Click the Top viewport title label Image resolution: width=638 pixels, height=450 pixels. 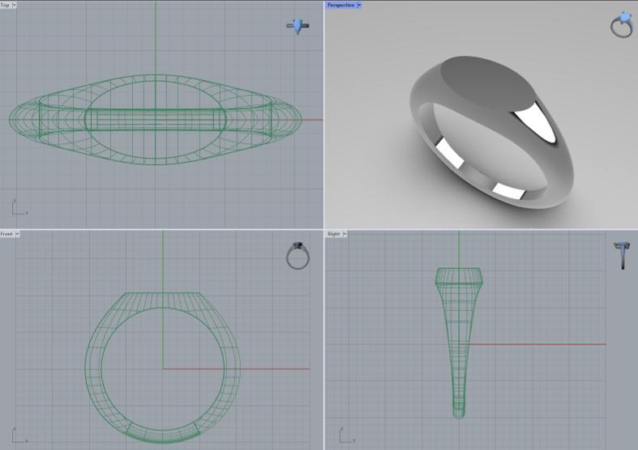pos(5,5)
